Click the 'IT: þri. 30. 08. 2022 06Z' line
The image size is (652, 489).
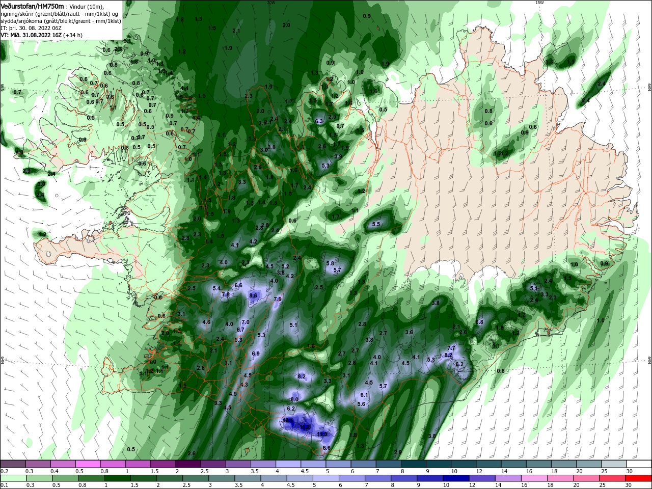point(32,28)
